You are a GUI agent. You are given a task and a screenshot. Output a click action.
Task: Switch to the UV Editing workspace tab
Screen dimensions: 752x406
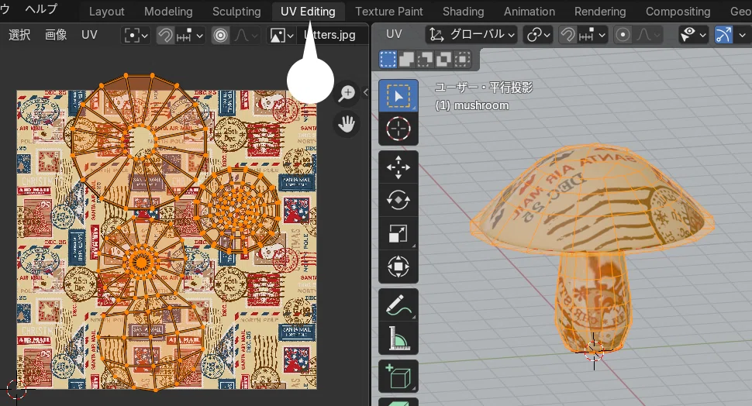(308, 12)
